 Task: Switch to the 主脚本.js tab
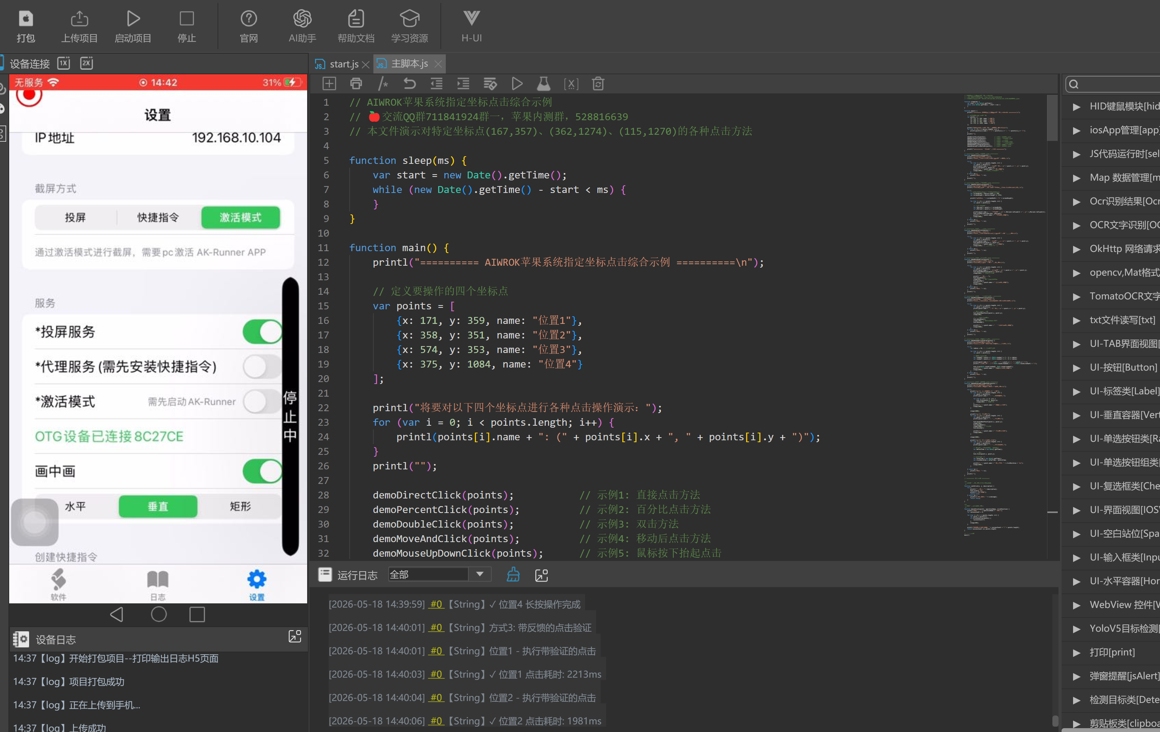click(409, 64)
